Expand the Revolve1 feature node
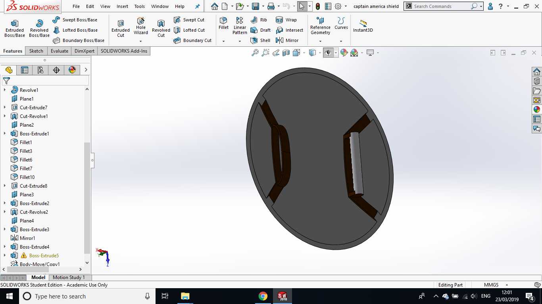 [x=5, y=90]
